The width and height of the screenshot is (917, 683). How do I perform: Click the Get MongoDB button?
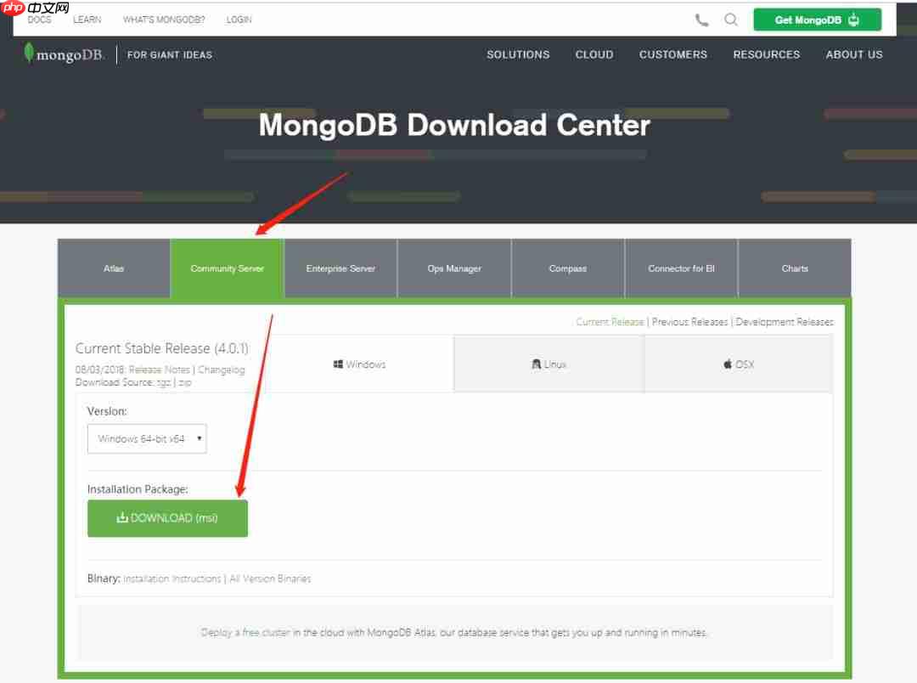pos(817,19)
